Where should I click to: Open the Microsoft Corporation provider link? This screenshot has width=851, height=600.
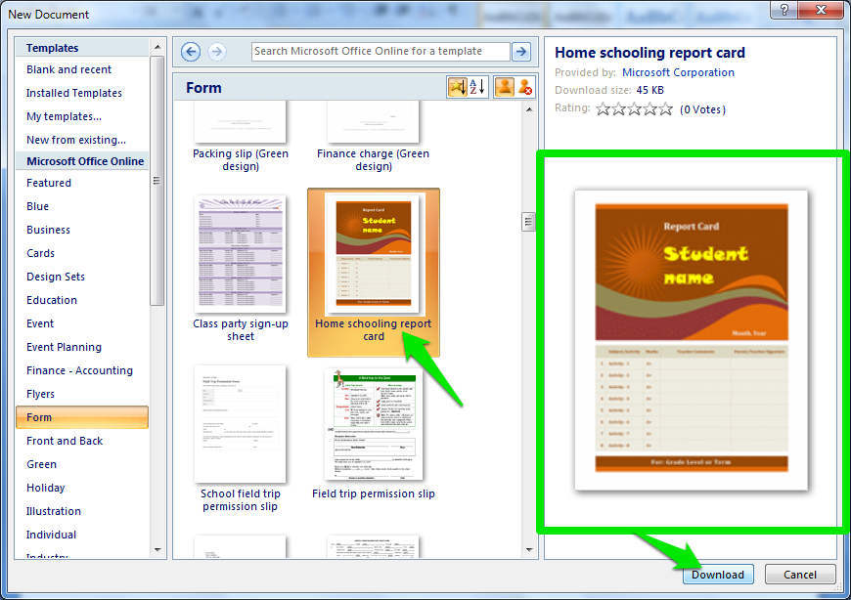coord(678,72)
